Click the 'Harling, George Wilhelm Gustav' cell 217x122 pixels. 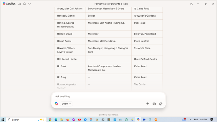pyautogui.click(x=70, y=25)
